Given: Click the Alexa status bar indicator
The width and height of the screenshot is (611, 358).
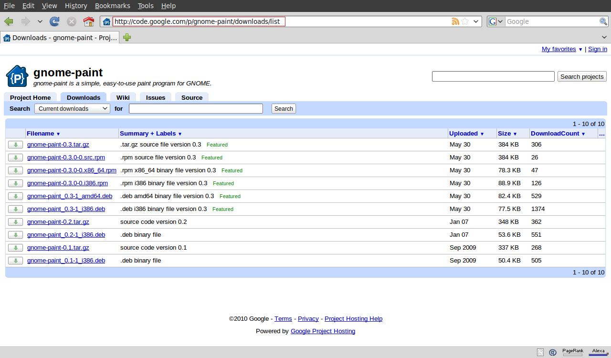Looking at the screenshot, I should [x=598, y=352].
